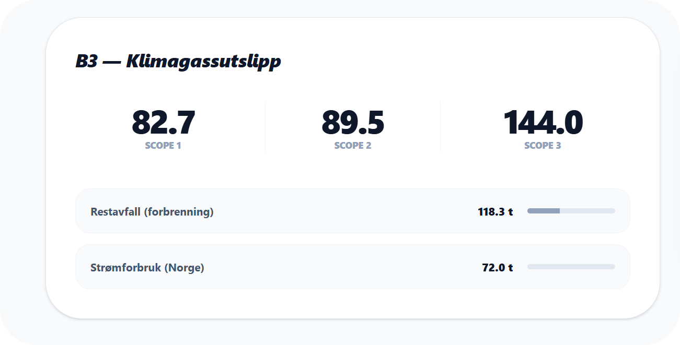Image resolution: width=680 pixels, height=345 pixels.
Task: Select the Scope 2 value 89.5
Action: tap(353, 123)
